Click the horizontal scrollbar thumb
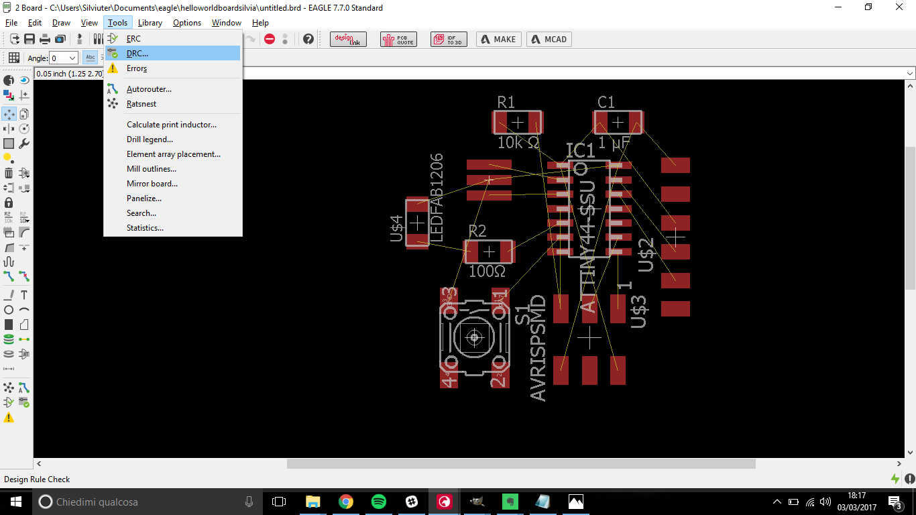Viewport: 916px width, 515px height. click(x=521, y=463)
